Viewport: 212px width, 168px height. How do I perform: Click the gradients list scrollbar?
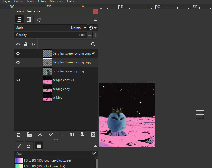(97, 163)
